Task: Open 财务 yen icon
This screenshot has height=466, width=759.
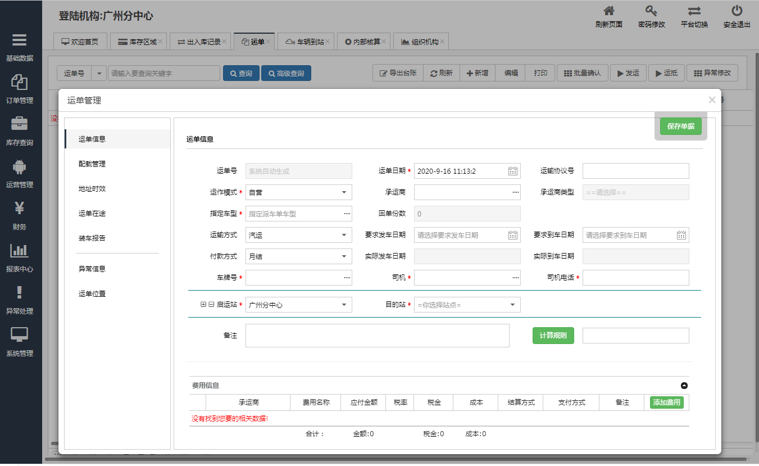Action: [19, 209]
